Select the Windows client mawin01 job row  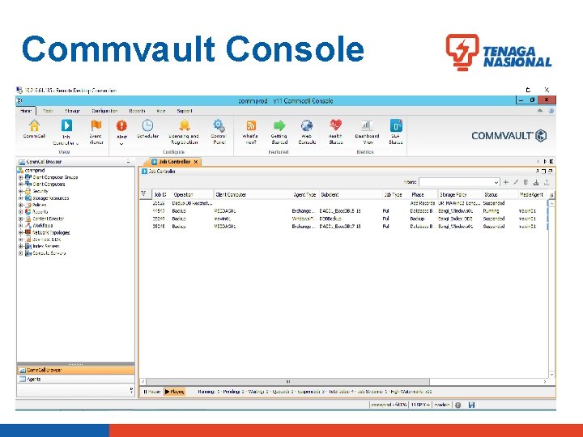(344, 218)
